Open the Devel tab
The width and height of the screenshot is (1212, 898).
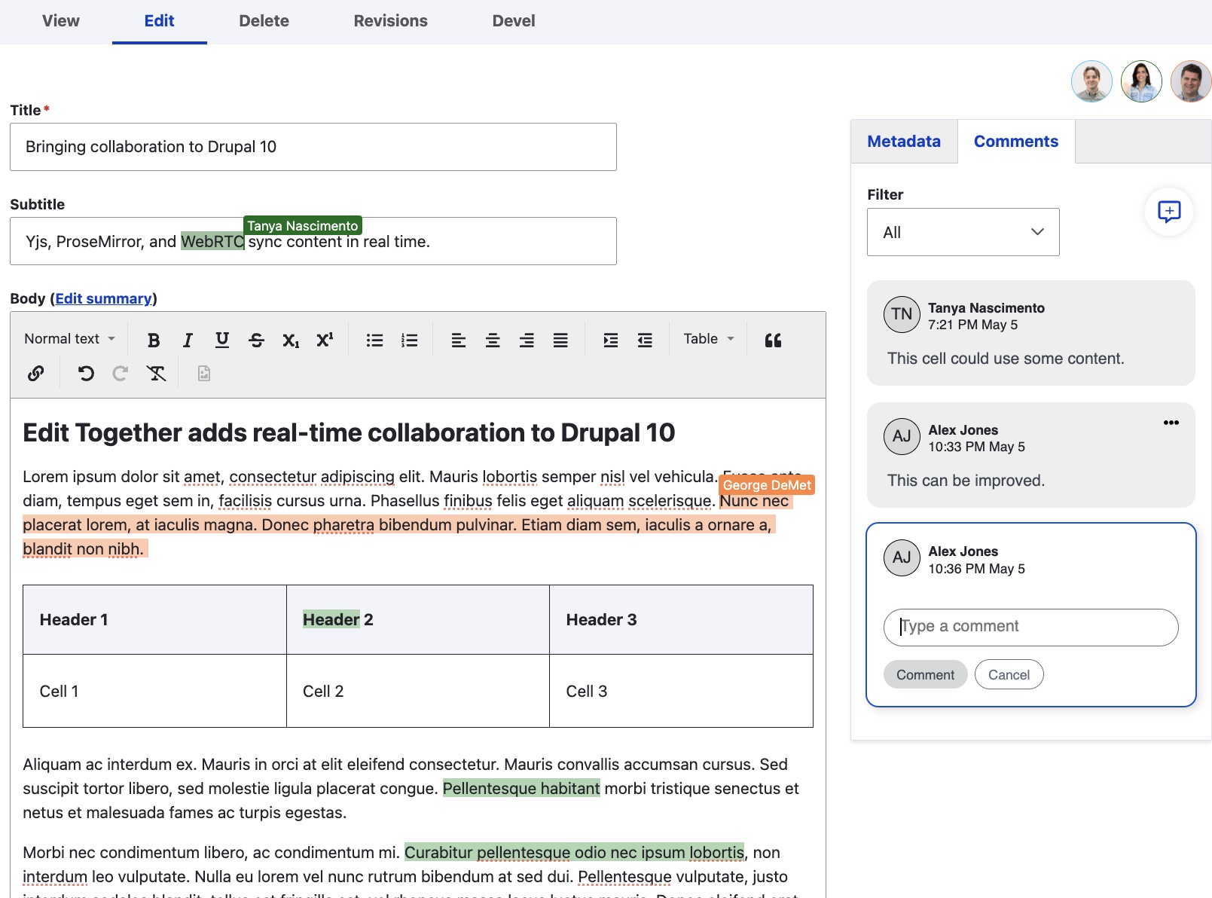click(514, 21)
